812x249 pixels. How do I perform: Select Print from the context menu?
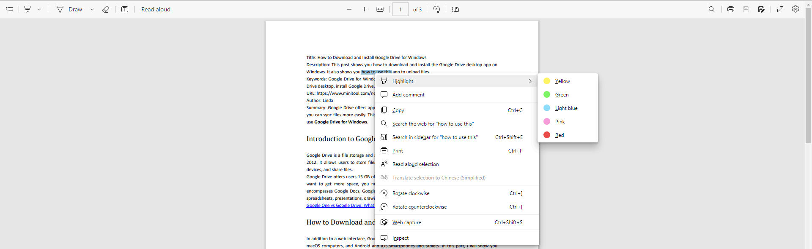point(457,151)
